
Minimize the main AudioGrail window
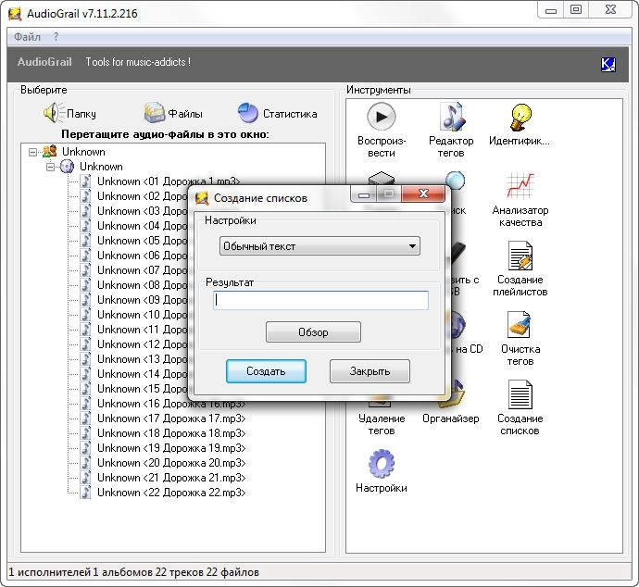tap(551, 10)
